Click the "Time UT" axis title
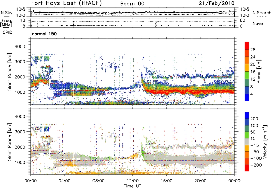Image resolution: width=271 pixels, height=188 pixels. coord(132,186)
